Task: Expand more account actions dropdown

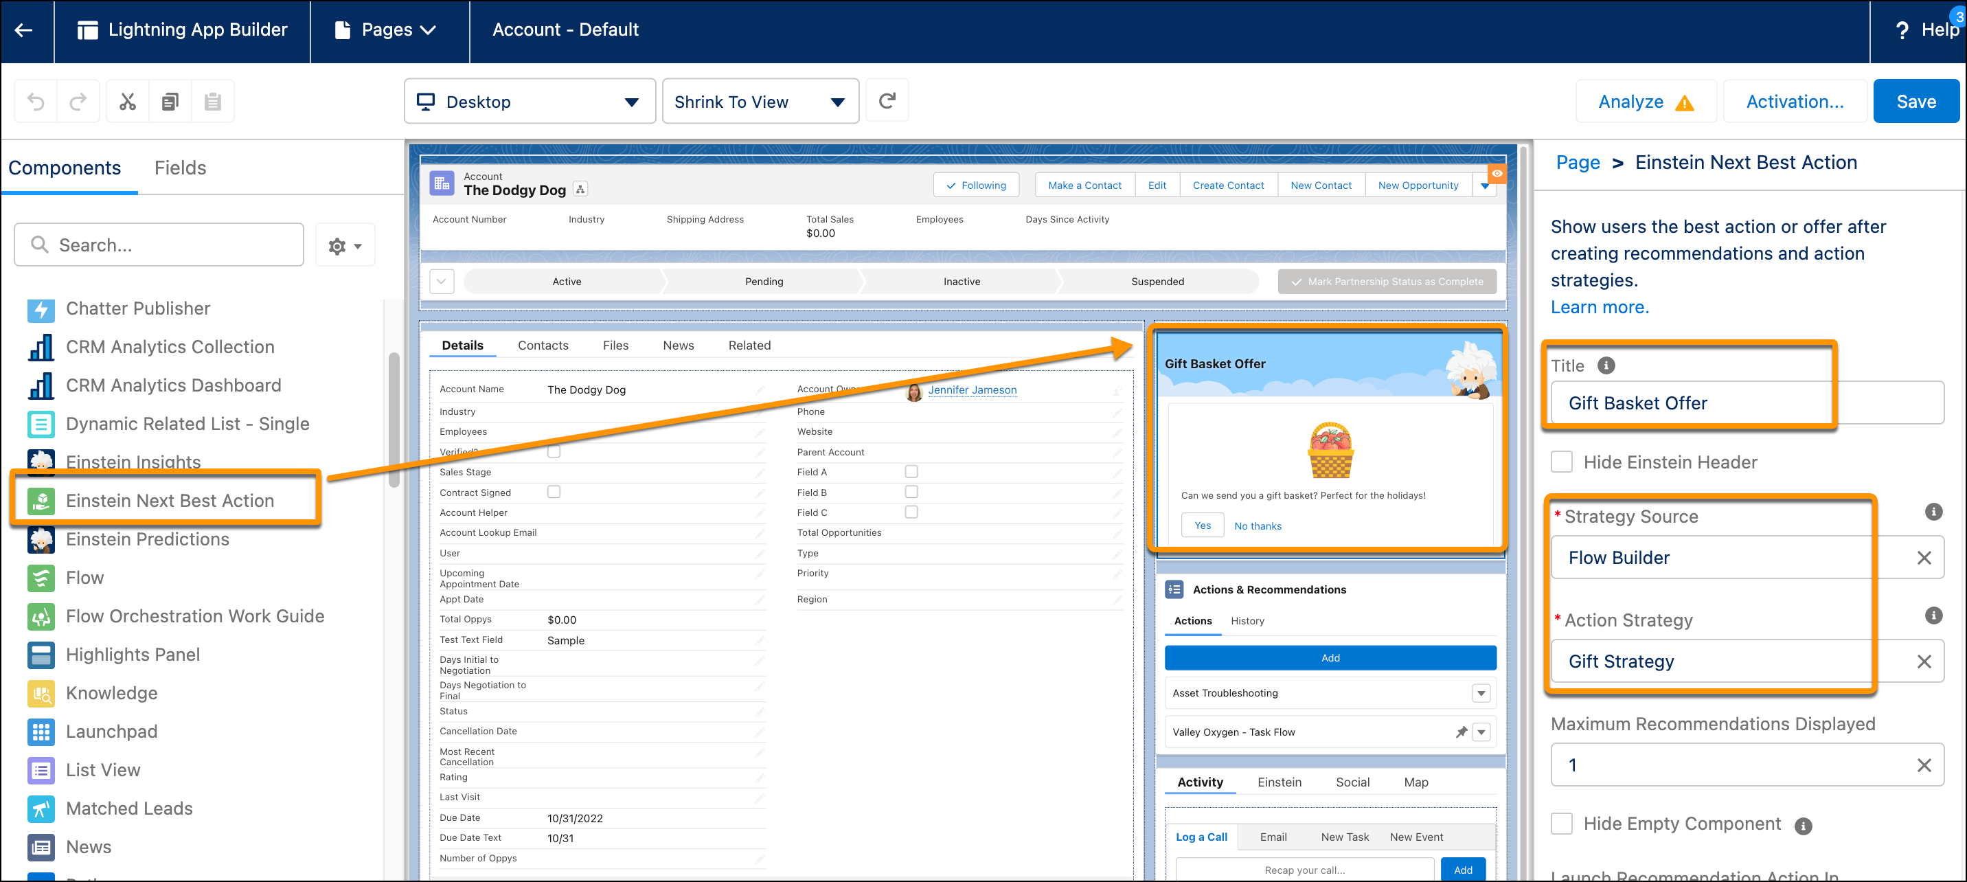Action: point(1484,185)
